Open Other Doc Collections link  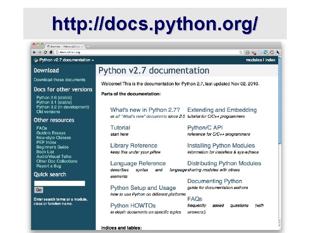57,161
